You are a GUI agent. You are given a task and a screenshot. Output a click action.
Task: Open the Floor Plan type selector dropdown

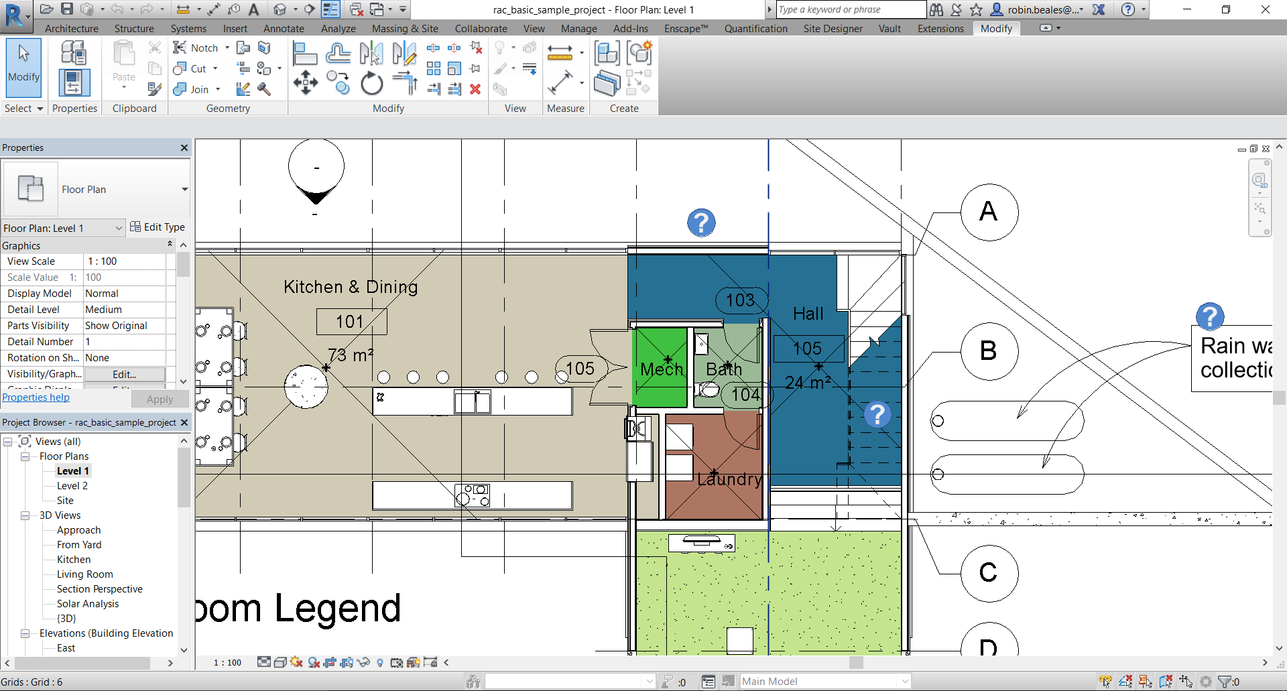click(x=184, y=190)
